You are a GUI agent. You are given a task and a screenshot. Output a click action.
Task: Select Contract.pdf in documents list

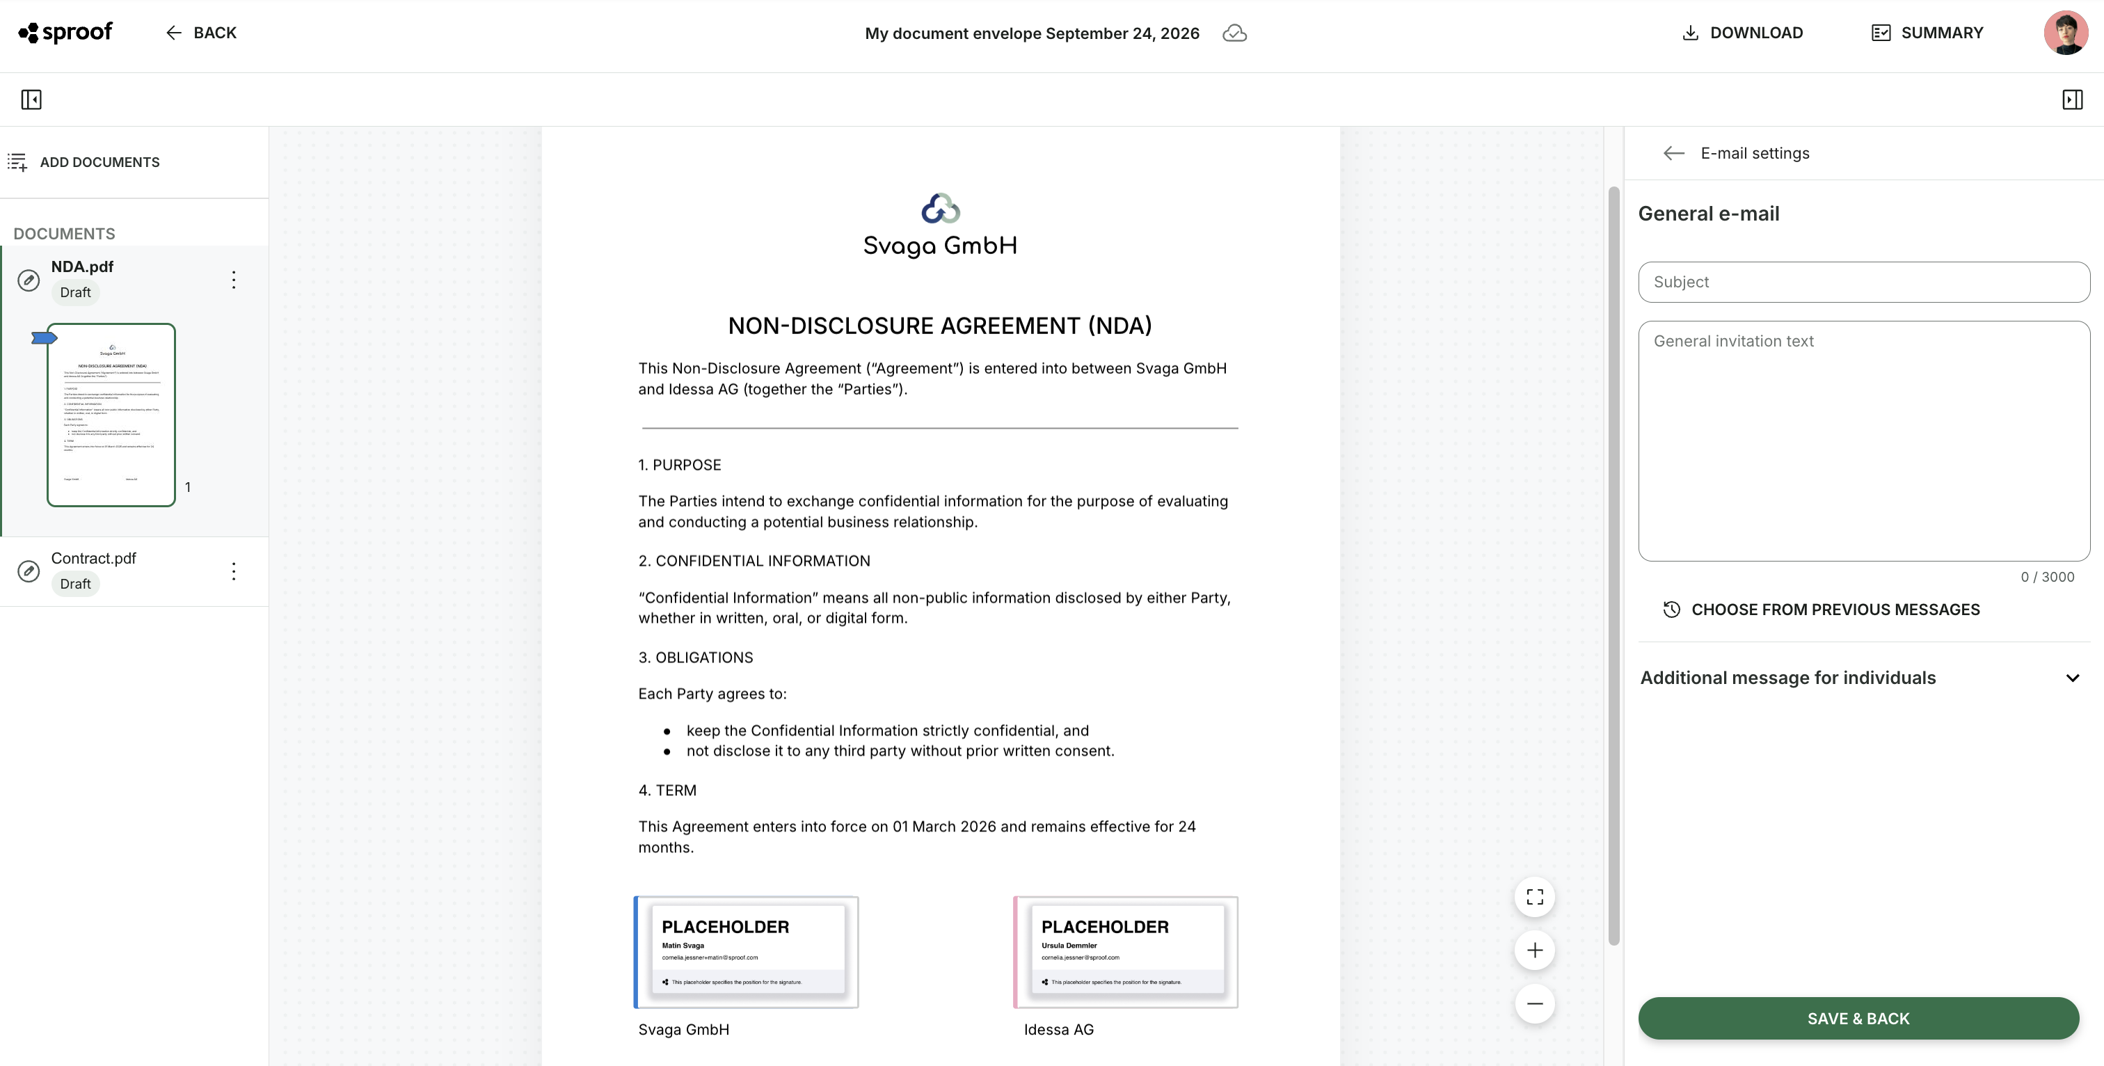(x=93, y=558)
